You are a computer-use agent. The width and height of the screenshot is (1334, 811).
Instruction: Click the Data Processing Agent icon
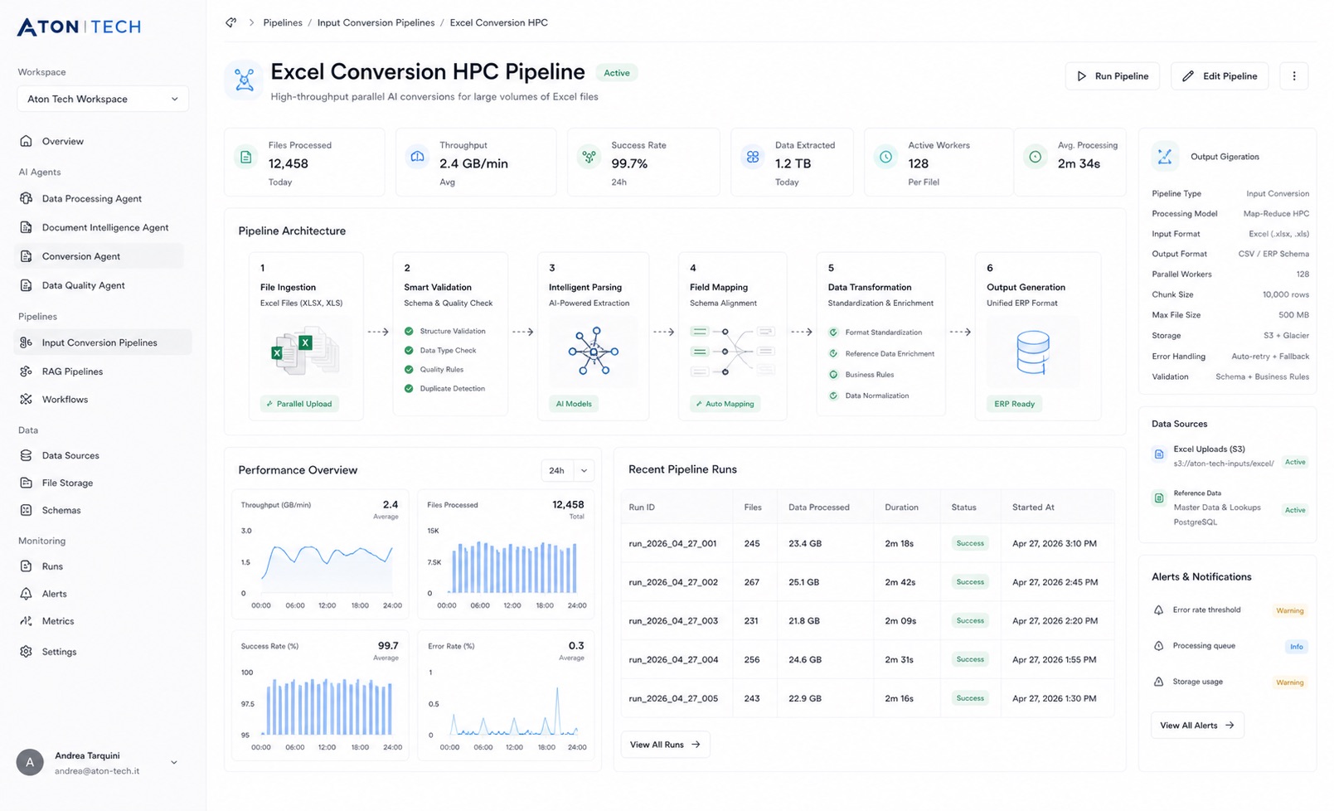click(x=26, y=198)
